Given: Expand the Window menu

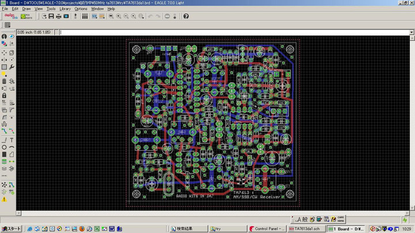Looking at the screenshot, I should [97, 9].
